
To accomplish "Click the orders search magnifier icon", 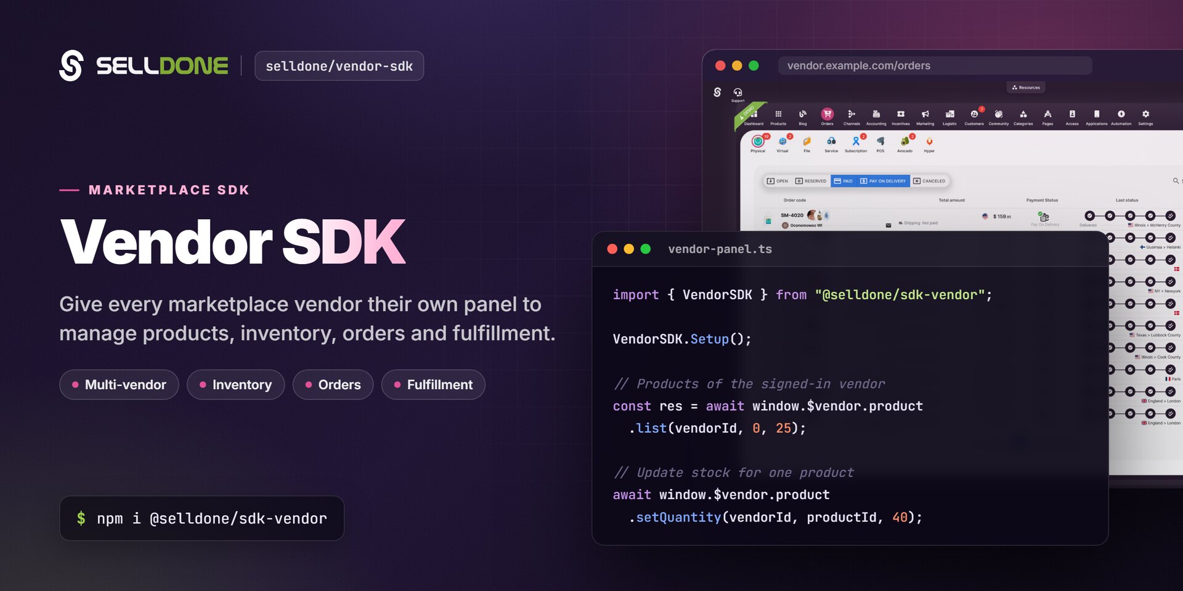I will (1176, 180).
